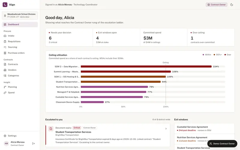Image resolution: width=240 pixels, height=150 pixels.
Task: Click the 'Good day, Alicia' heading
Action: click(60, 18)
